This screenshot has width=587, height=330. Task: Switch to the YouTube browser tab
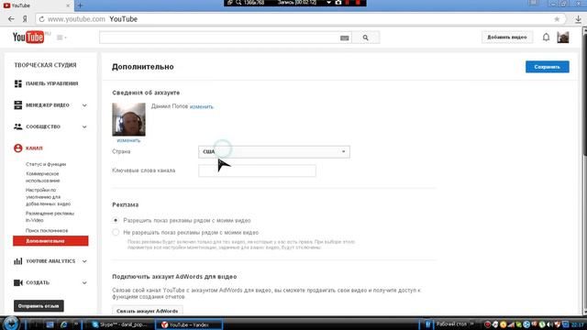[x=37, y=5]
